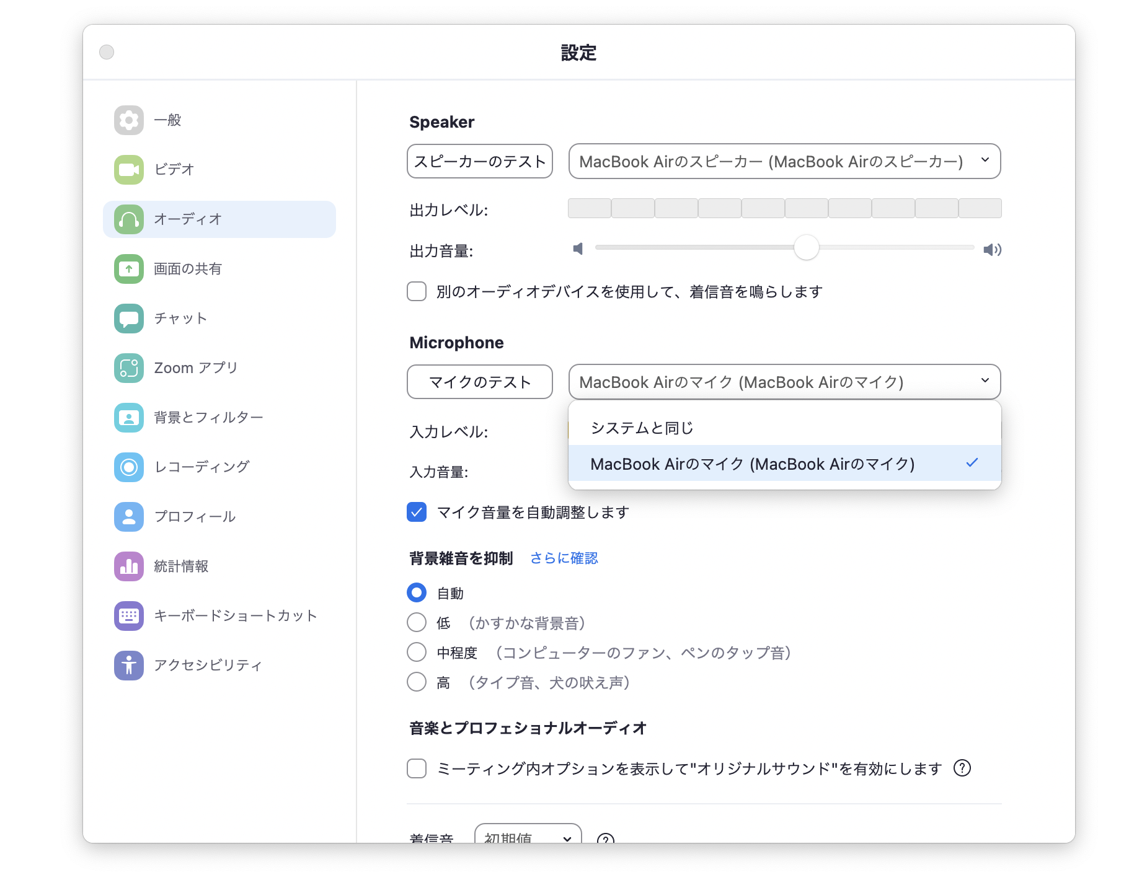Viewport: 1147px width, 880px height.
Task: Click the 出力レベル meter bar
Action: [x=784, y=208]
